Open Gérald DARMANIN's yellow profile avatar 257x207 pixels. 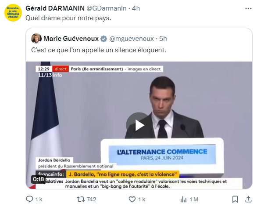(13, 13)
